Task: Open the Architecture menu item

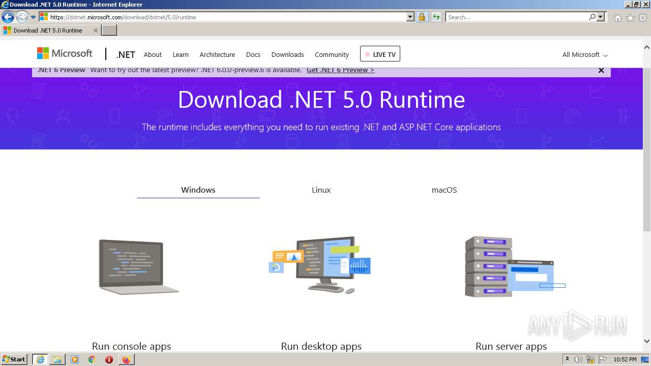Action: [x=217, y=54]
